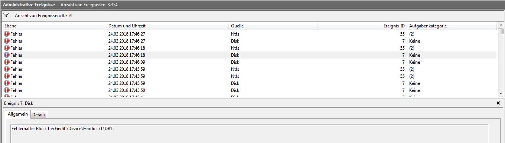Select 'Keine' category in highlighted 17:46:18 row
Viewport: 505px width, 143px height.
pyautogui.click(x=415, y=55)
